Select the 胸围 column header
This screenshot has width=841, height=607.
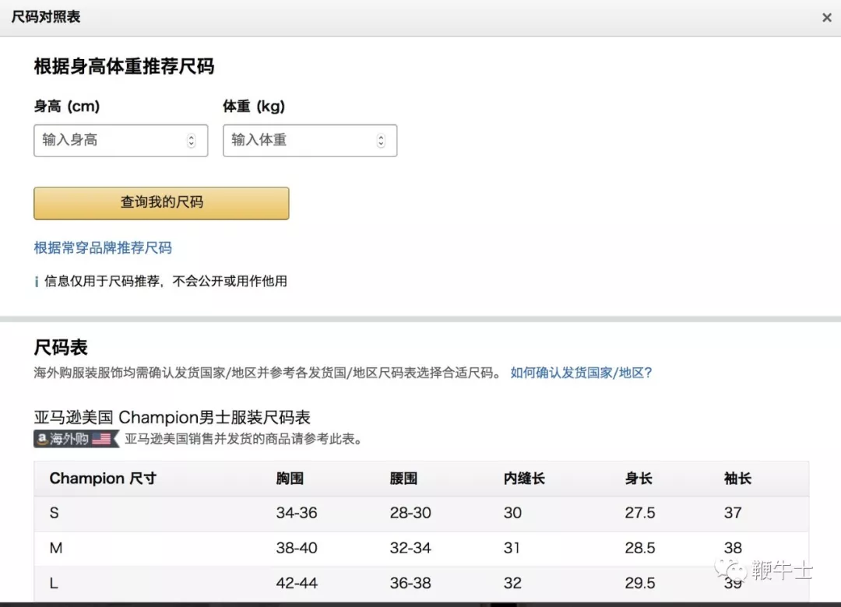(290, 479)
